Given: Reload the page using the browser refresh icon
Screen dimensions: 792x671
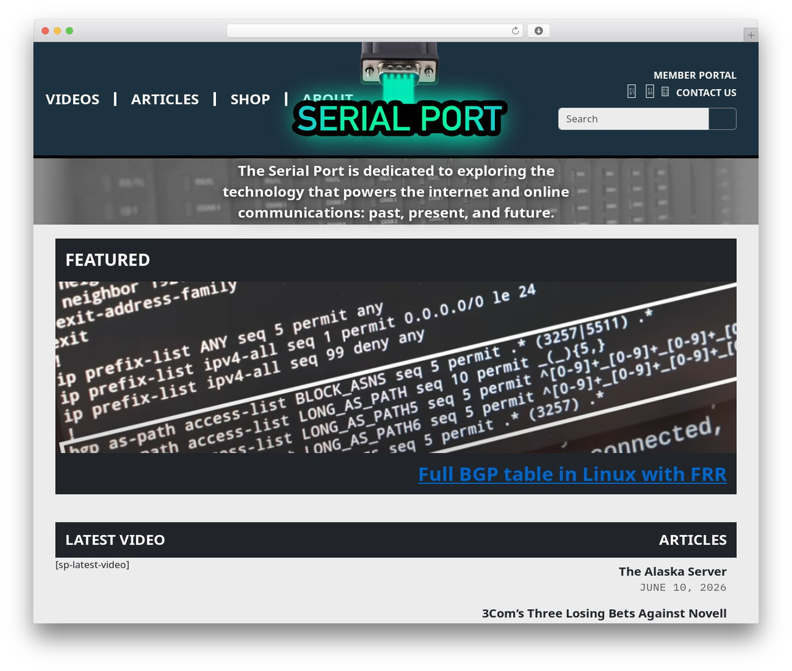Looking at the screenshot, I should (515, 31).
